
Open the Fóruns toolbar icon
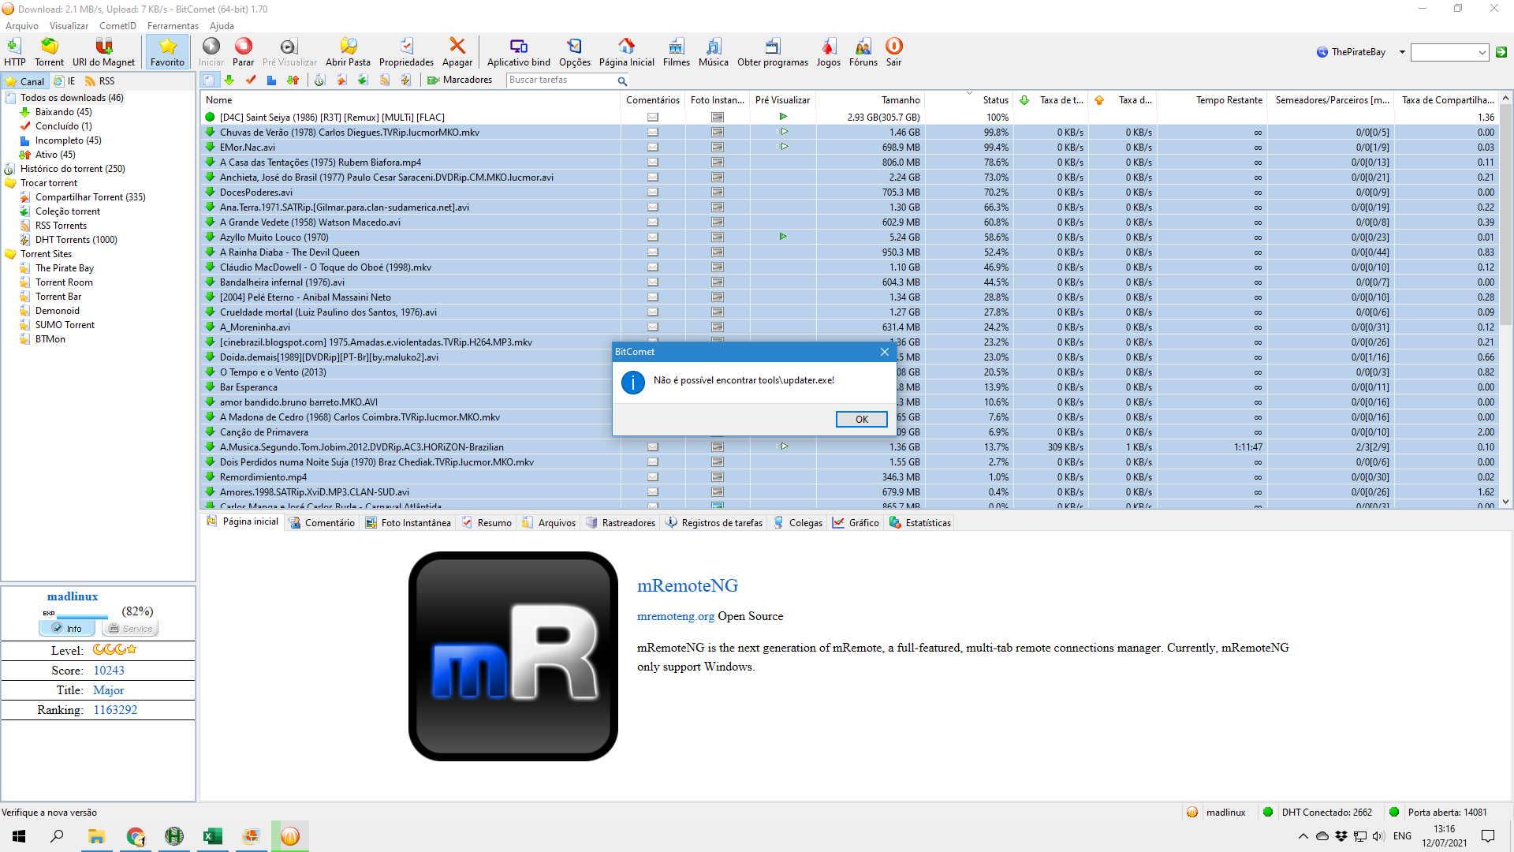863,47
